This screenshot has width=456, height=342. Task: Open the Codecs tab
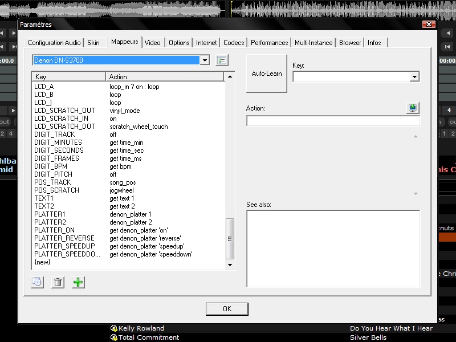(x=234, y=43)
